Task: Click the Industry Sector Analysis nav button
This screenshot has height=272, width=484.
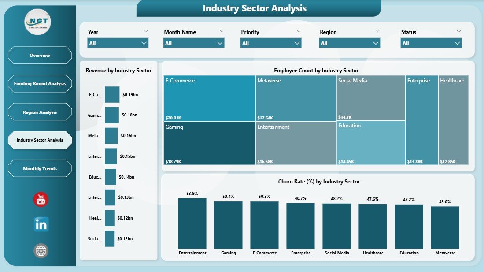Action: [40, 140]
